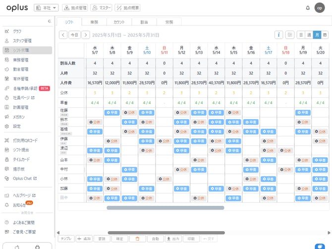Switch to the カウント tab
The width and height of the screenshot is (332, 249).
[x=119, y=22]
